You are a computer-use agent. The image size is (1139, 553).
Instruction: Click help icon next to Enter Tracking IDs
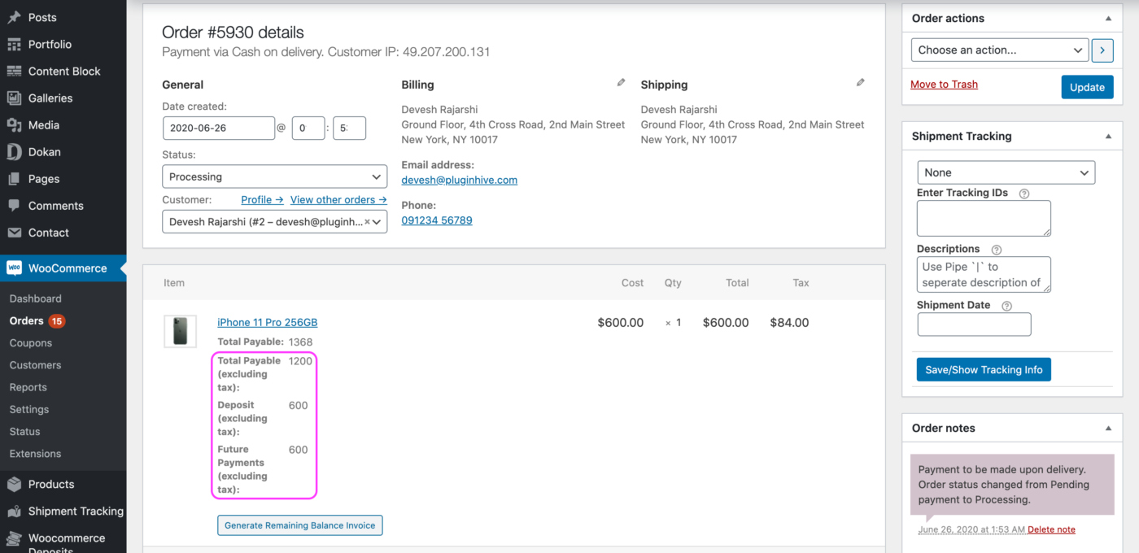(1024, 194)
